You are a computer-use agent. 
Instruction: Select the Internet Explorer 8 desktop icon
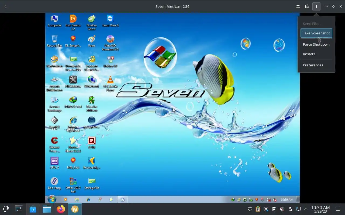coord(73,125)
